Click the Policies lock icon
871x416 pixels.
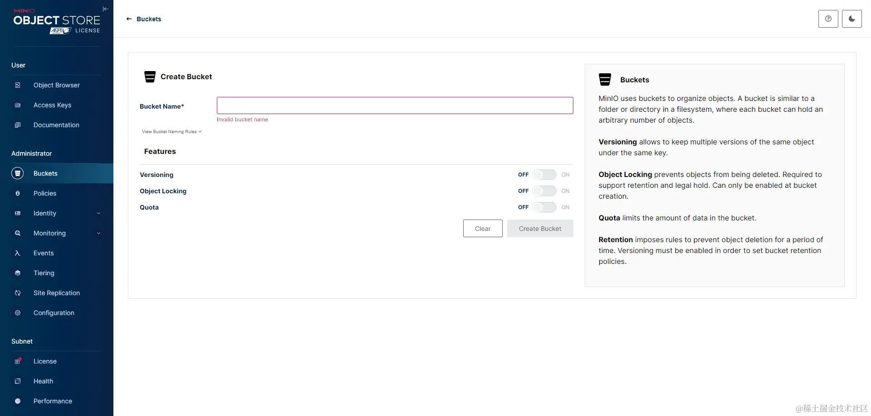tap(18, 193)
